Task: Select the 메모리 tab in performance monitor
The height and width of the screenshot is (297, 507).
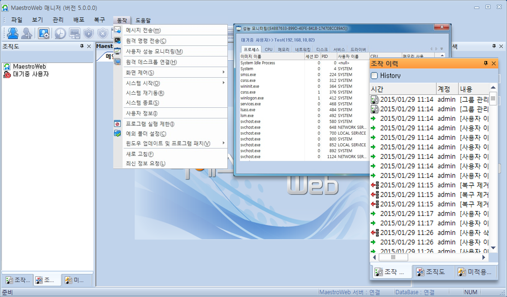Action: click(283, 49)
